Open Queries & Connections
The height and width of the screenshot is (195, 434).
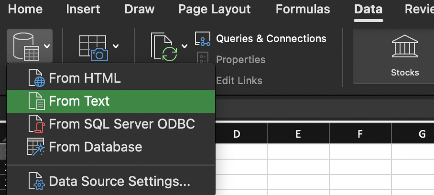pyautogui.click(x=271, y=39)
